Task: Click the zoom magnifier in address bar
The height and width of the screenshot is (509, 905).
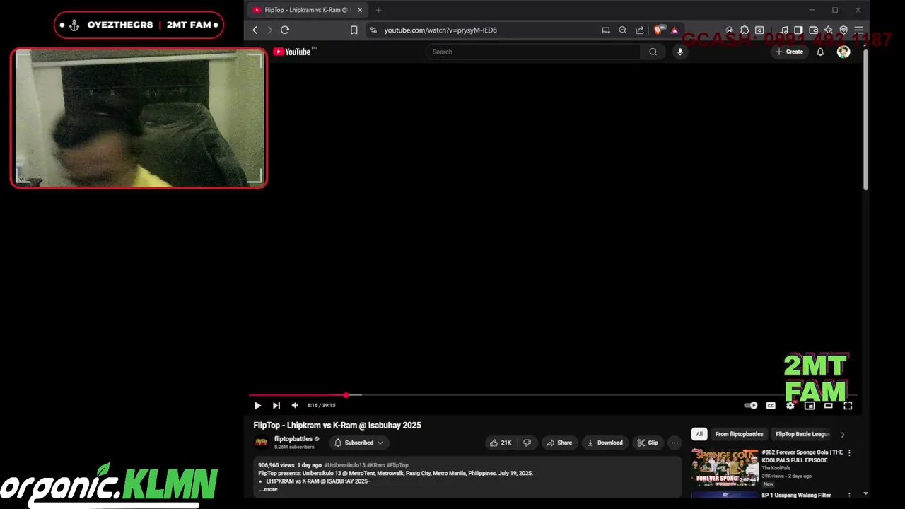Action: pyautogui.click(x=623, y=30)
